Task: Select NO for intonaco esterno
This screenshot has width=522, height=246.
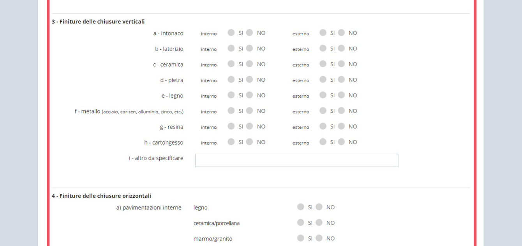Action: coord(341,33)
